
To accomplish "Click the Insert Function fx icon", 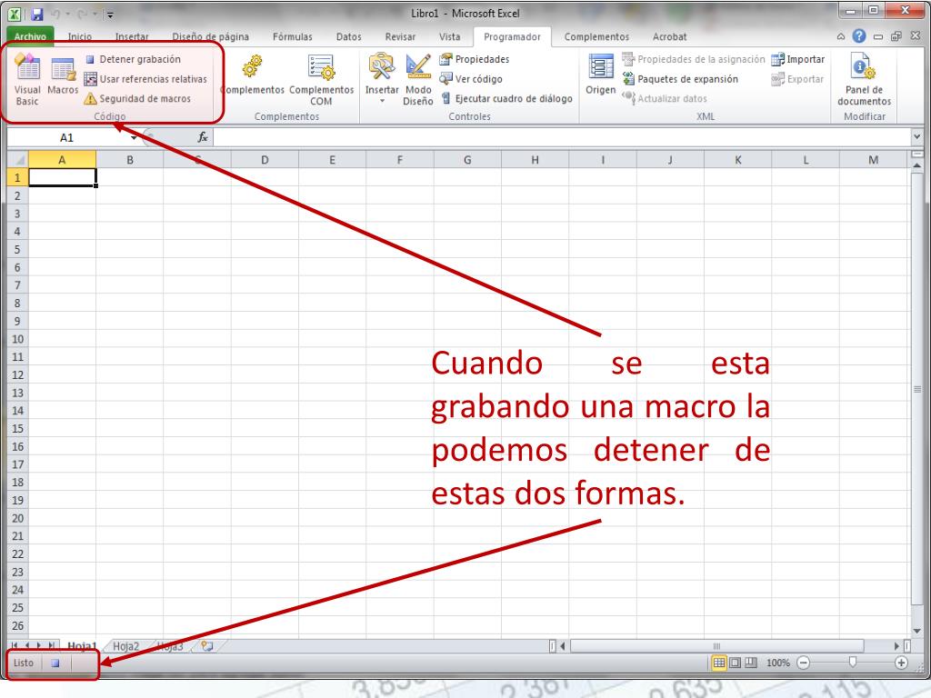I will click(203, 138).
